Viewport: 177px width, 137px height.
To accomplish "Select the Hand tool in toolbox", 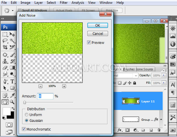I will click(x=5, y=102).
